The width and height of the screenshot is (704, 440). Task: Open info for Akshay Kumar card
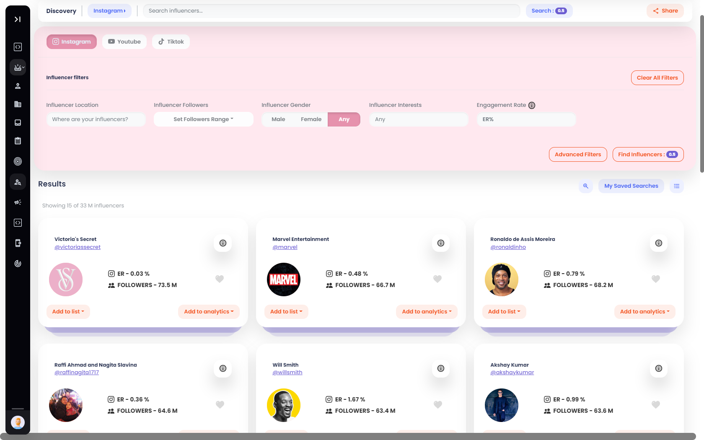(659, 368)
